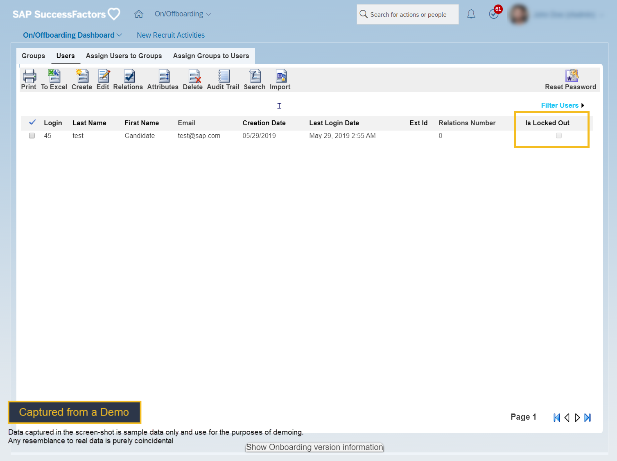Open the Assign Groups to Users tab
The width and height of the screenshot is (617, 461).
point(211,56)
